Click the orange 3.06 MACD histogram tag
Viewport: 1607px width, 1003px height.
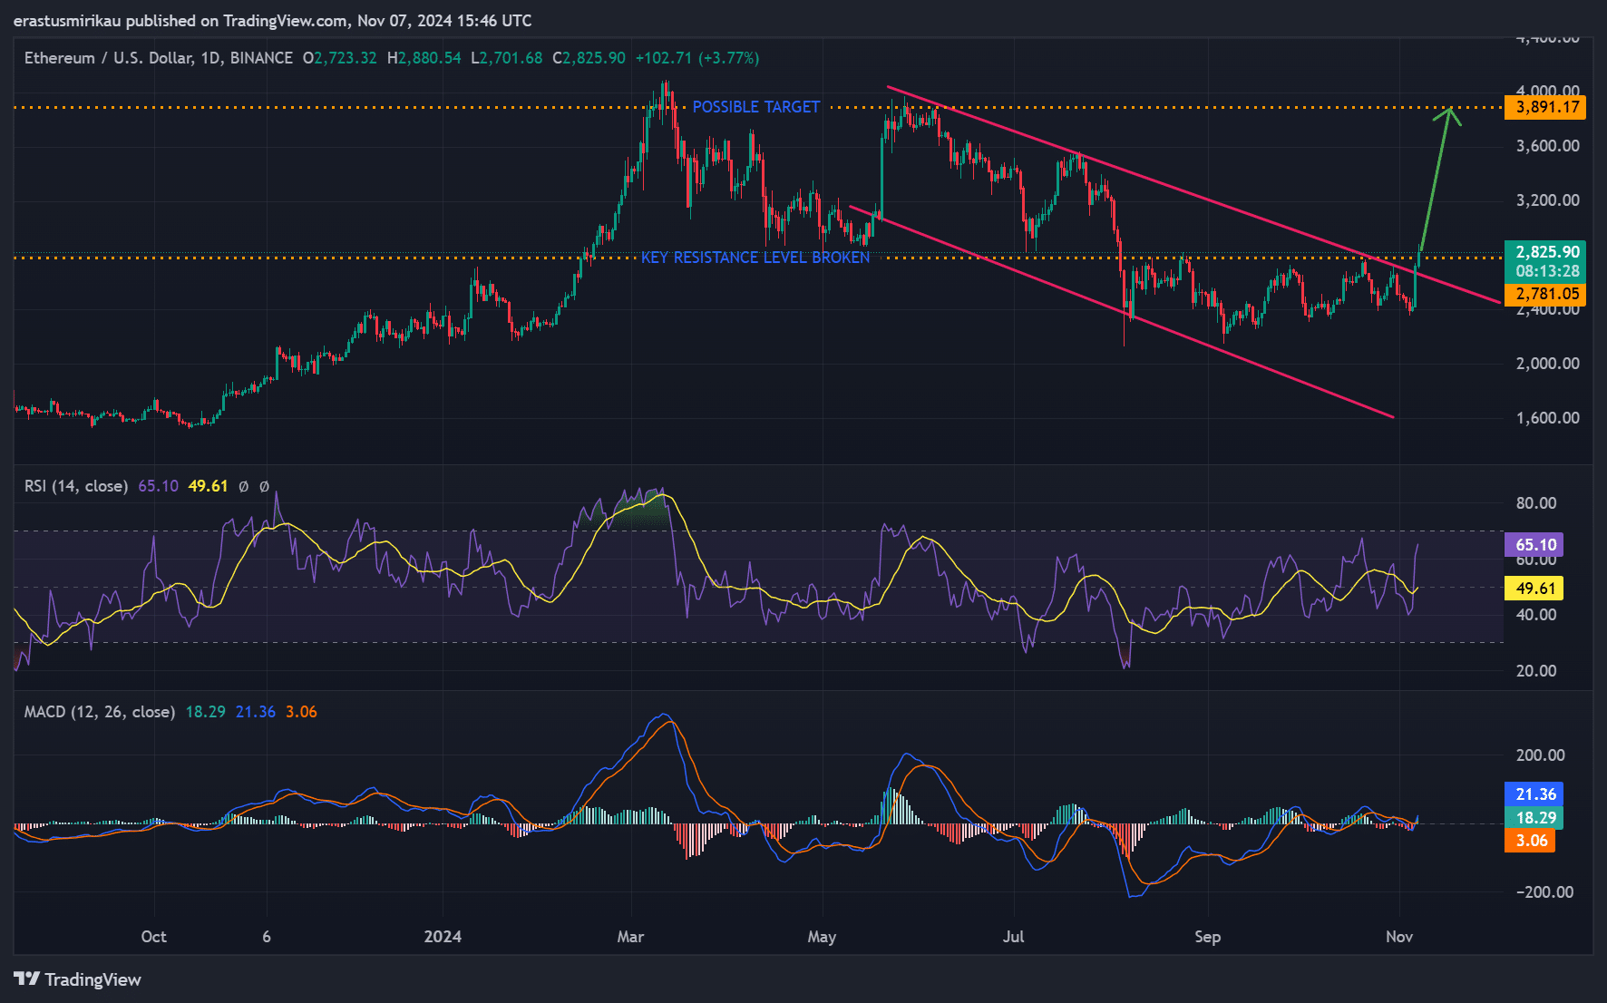click(1531, 840)
